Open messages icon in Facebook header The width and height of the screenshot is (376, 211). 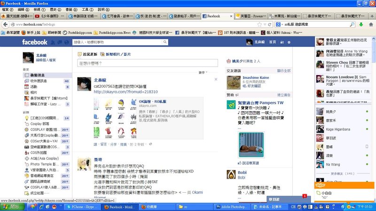click(x=60, y=42)
